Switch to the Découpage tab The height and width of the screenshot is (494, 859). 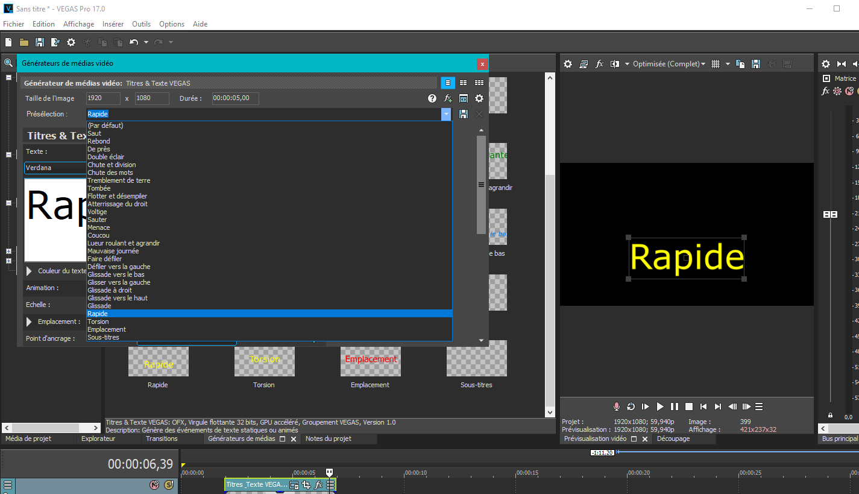click(673, 439)
